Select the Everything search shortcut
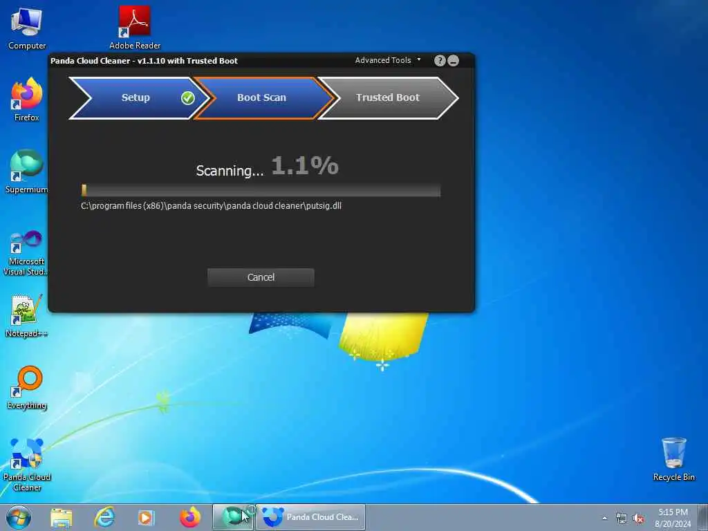 [x=27, y=387]
